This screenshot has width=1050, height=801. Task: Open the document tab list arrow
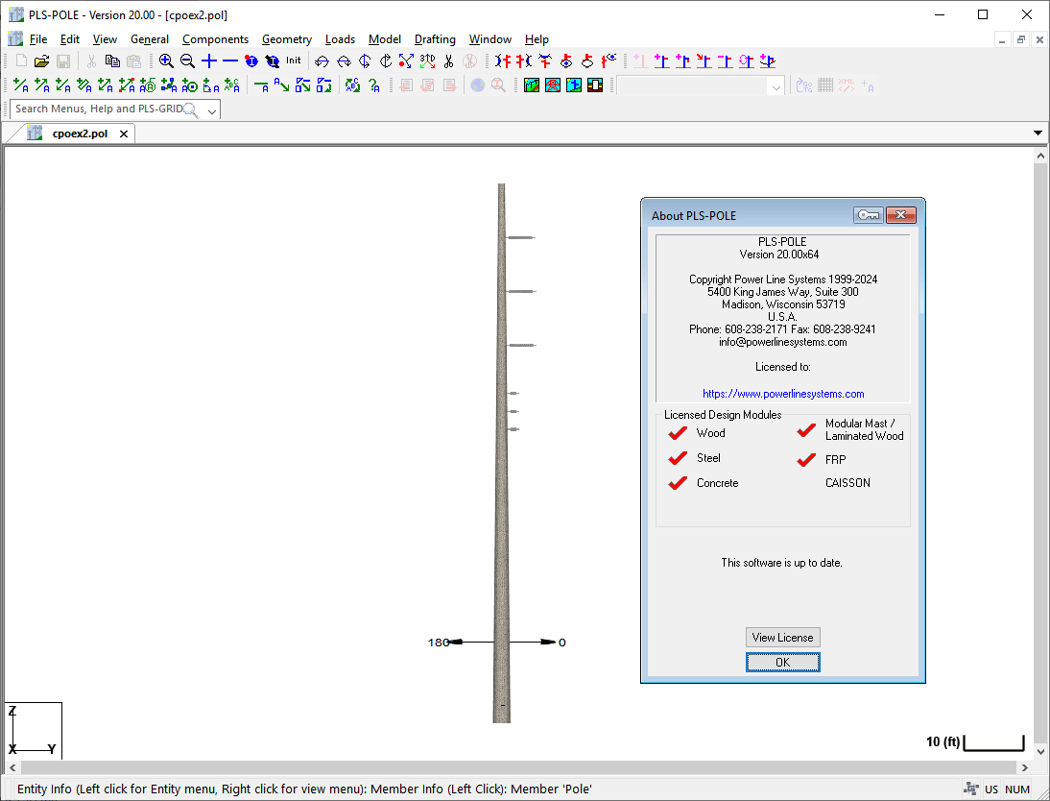(x=1038, y=133)
